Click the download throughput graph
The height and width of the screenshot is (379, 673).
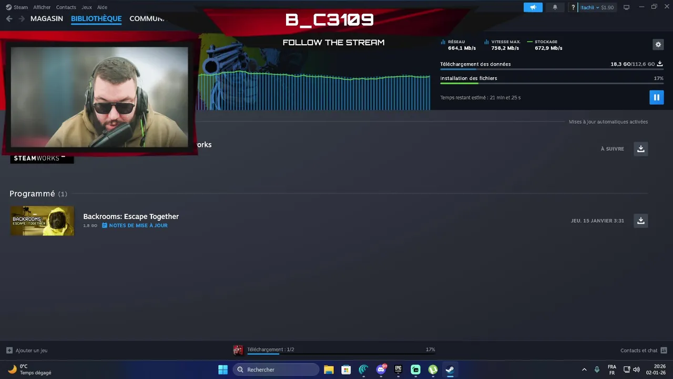(314, 91)
